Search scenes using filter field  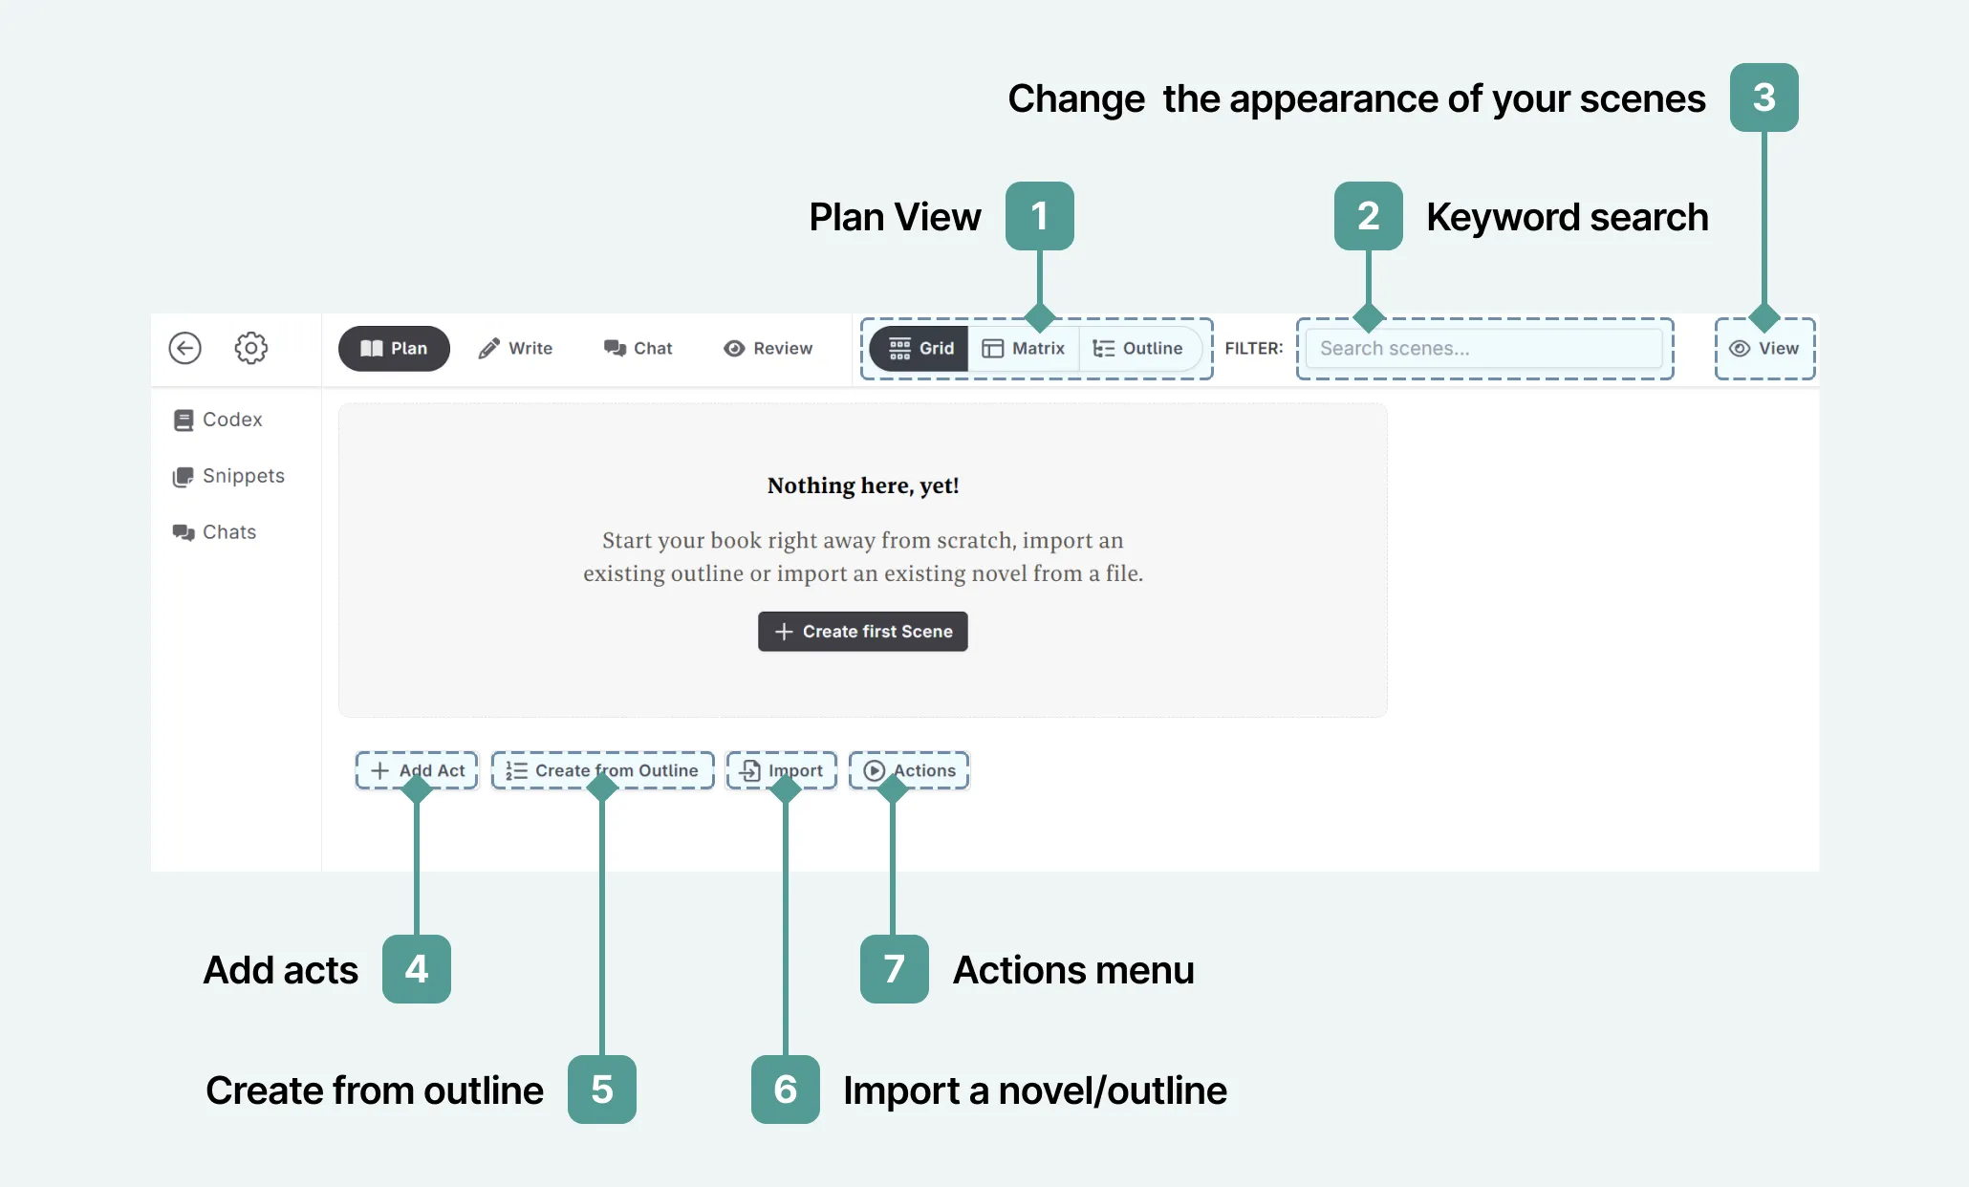[1483, 347]
